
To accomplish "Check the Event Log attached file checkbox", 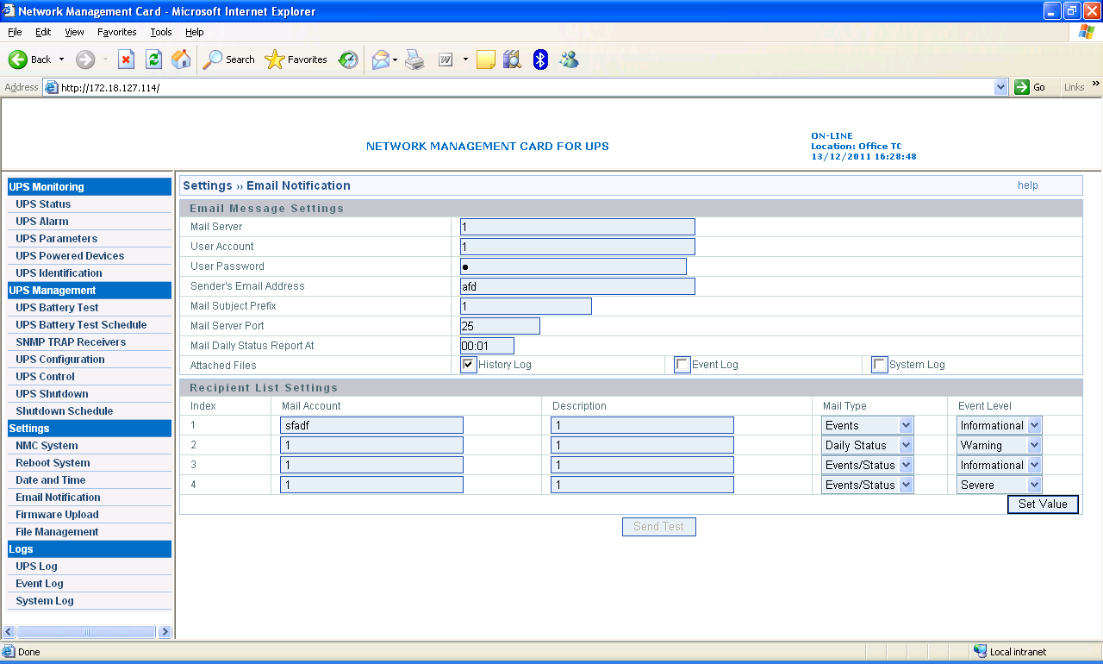I will tap(682, 365).
